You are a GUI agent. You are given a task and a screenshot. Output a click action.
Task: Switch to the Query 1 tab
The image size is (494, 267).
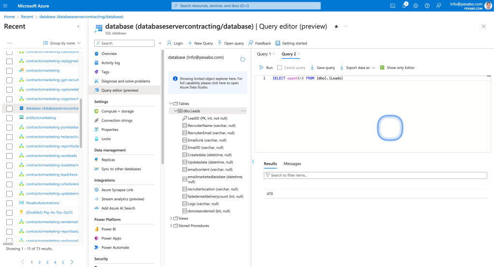(264, 54)
